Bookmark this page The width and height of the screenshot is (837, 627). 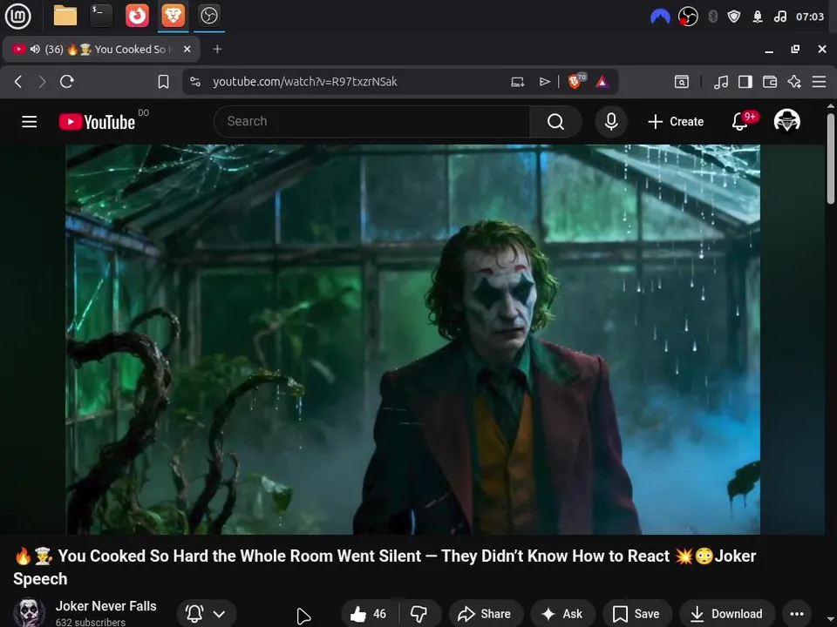(x=163, y=82)
